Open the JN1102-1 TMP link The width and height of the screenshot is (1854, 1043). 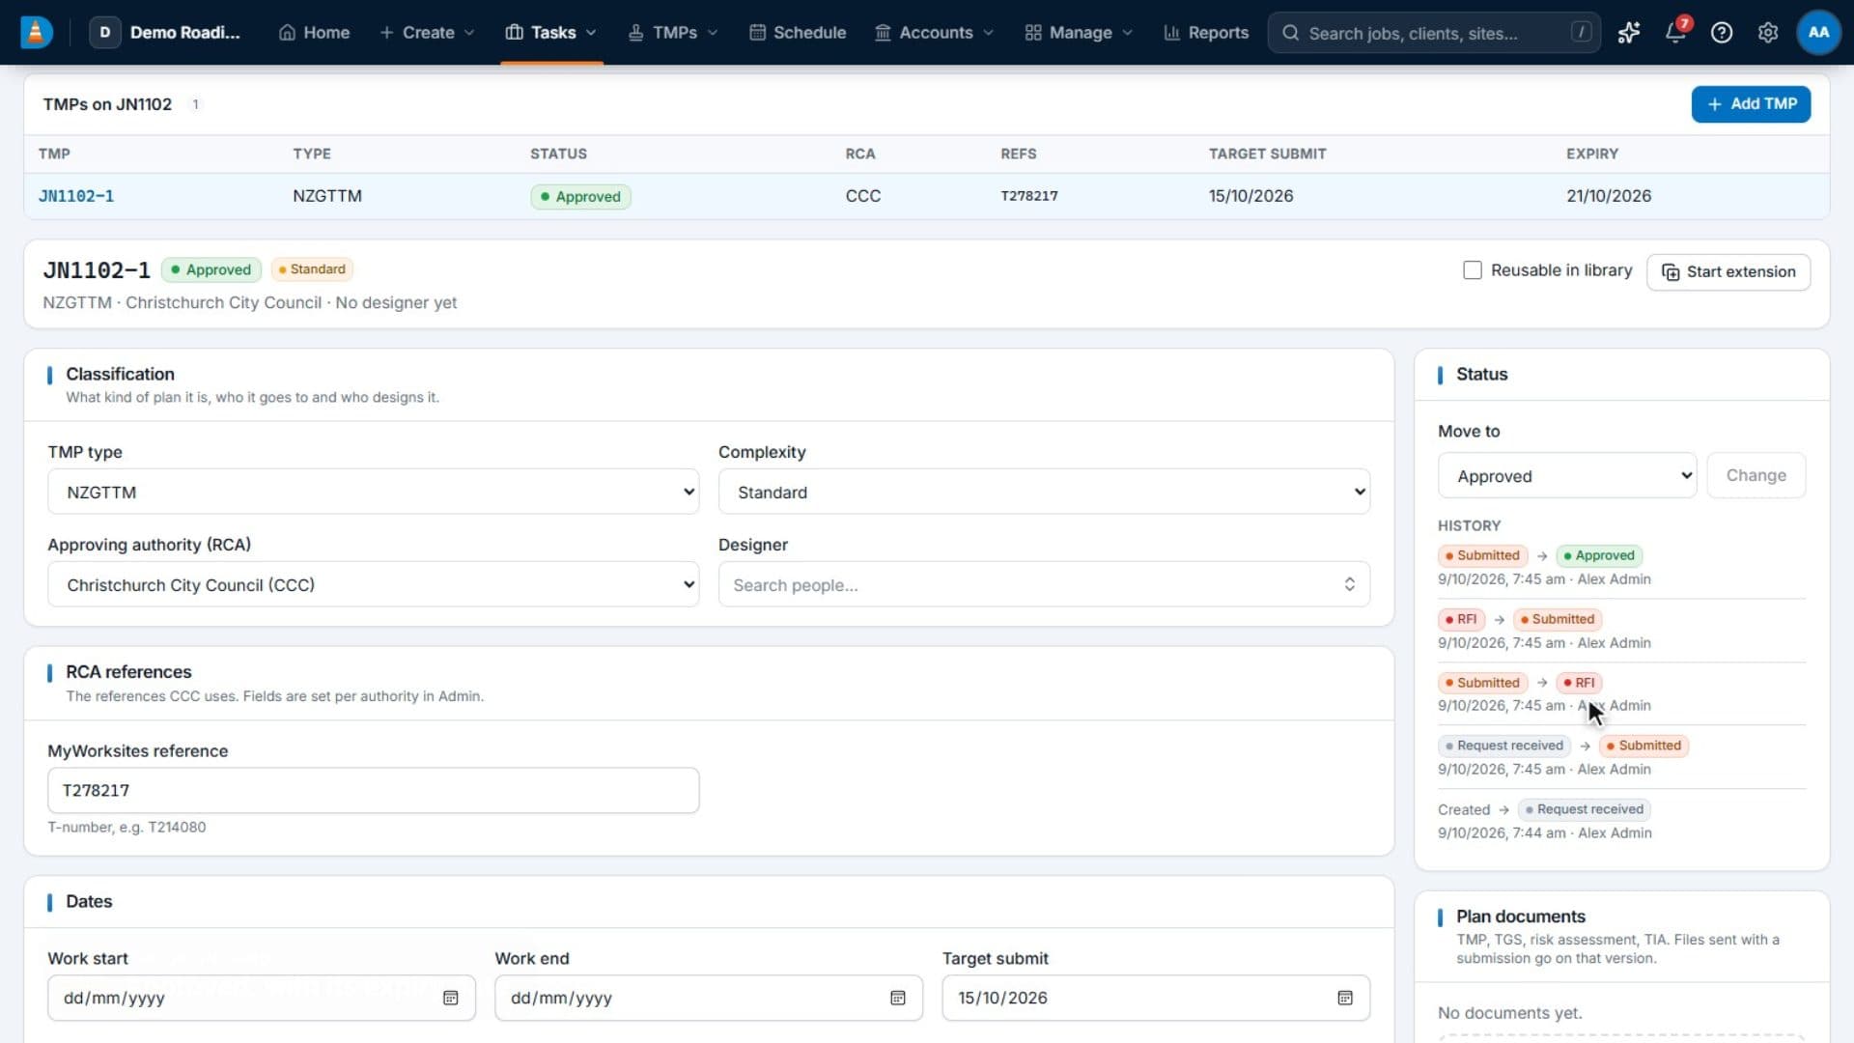point(76,196)
